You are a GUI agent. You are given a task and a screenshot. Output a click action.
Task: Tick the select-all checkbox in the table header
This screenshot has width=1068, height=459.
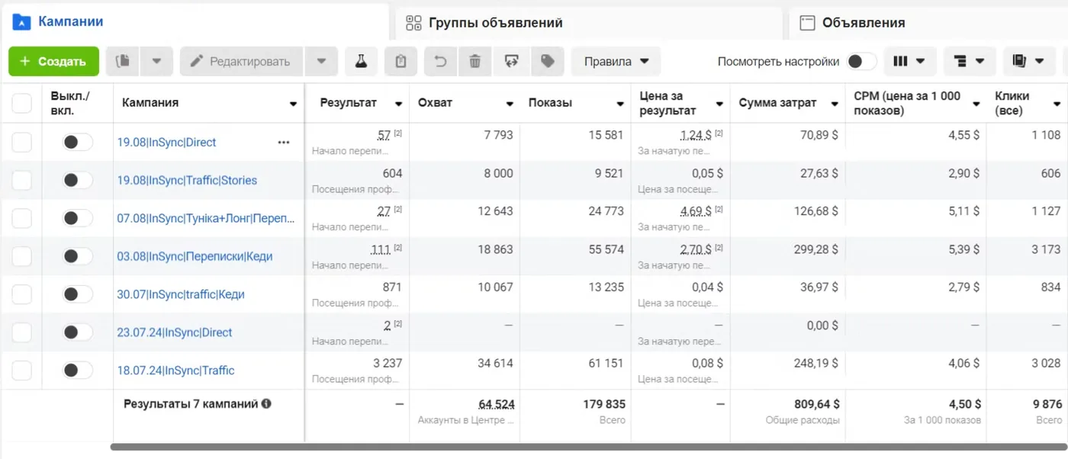[x=22, y=104]
